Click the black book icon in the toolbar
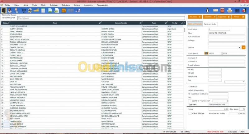The width and height of the screenshot is (249, 134). point(4,11)
